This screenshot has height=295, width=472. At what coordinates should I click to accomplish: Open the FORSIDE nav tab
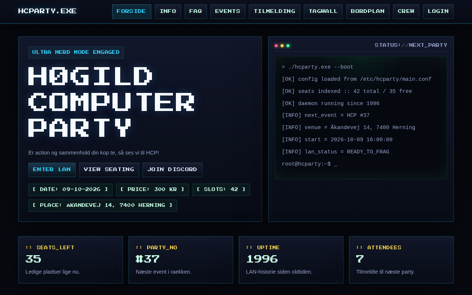tap(132, 11)
